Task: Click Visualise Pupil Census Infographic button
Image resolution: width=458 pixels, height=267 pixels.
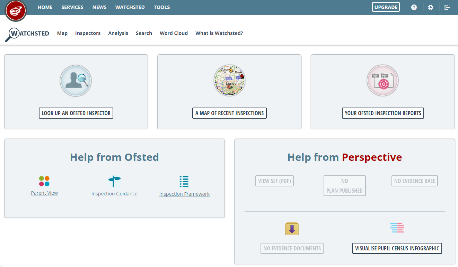Action: [x=397, y=248]
